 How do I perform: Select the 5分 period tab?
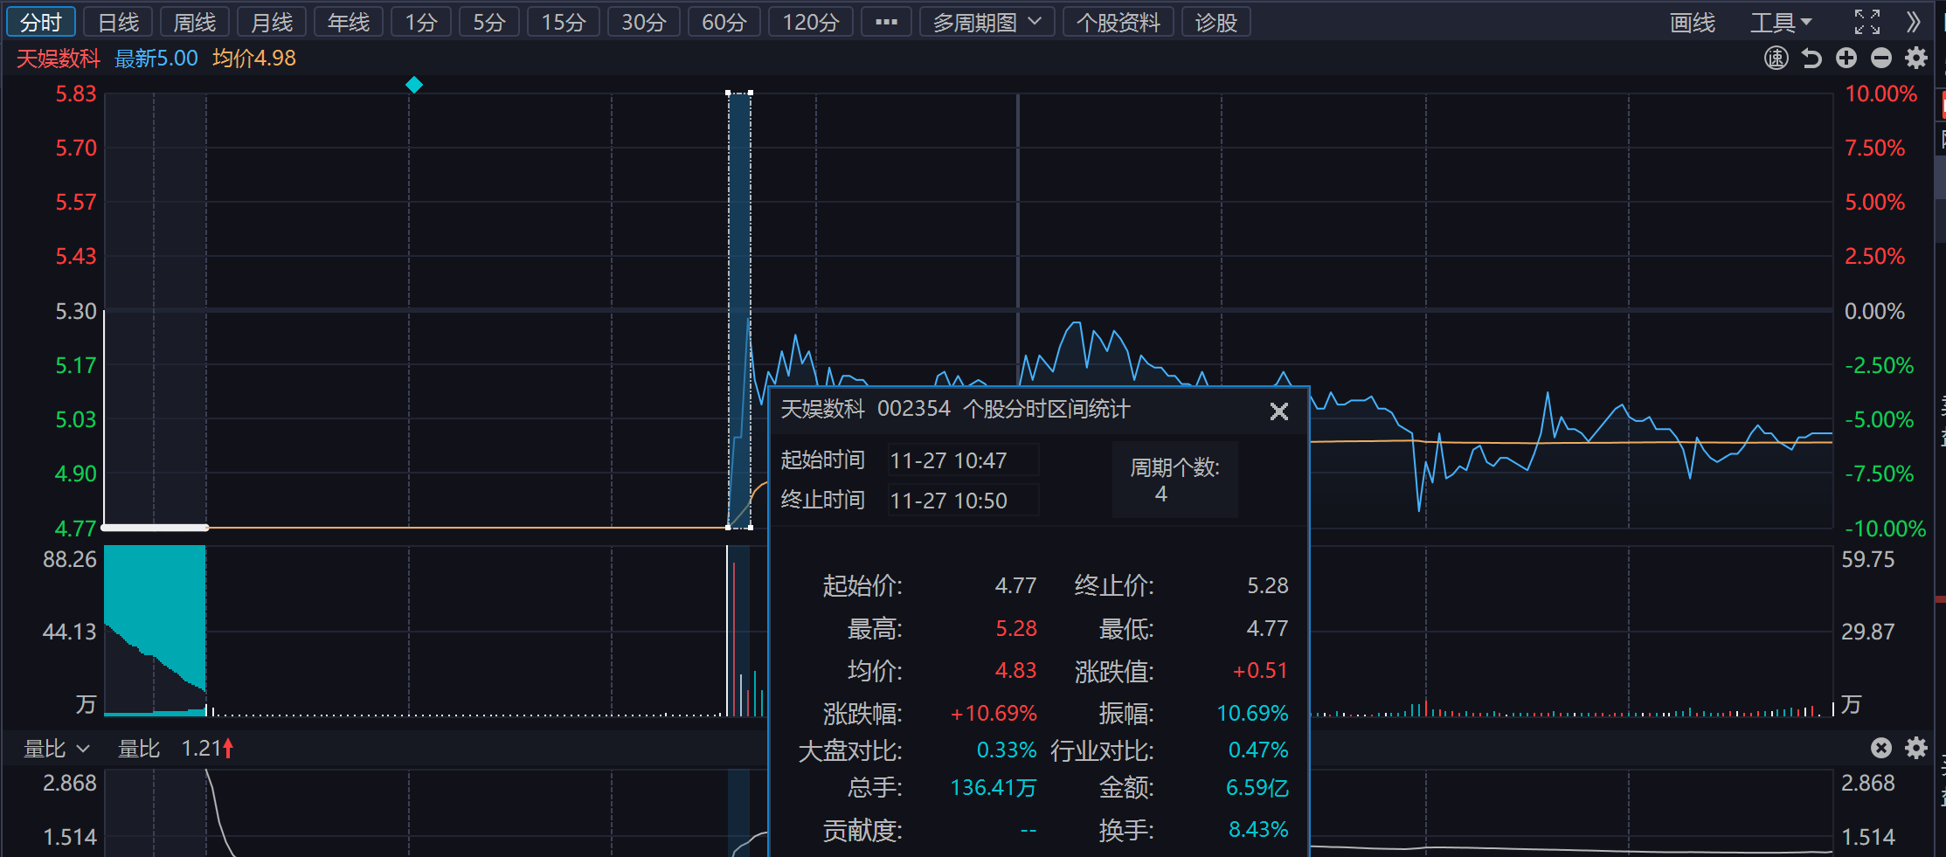tap(488, 22)
